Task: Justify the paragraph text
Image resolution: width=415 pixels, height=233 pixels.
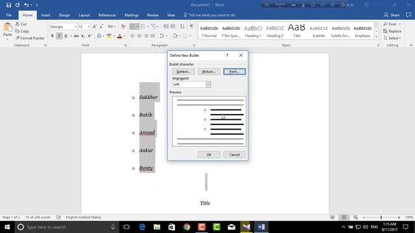Action: 153,36
